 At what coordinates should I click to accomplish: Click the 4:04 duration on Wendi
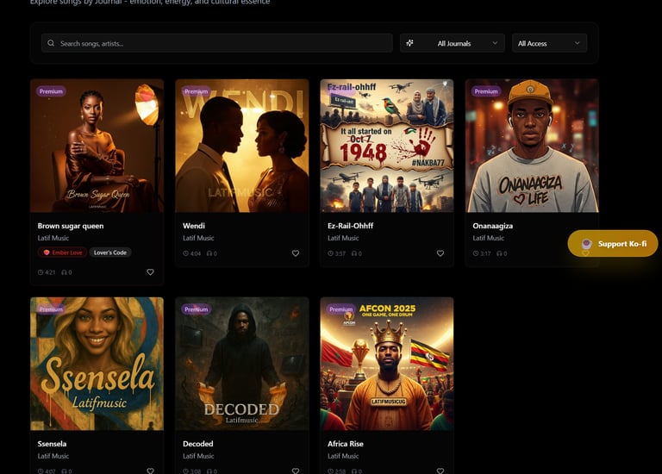pos(196,253)
